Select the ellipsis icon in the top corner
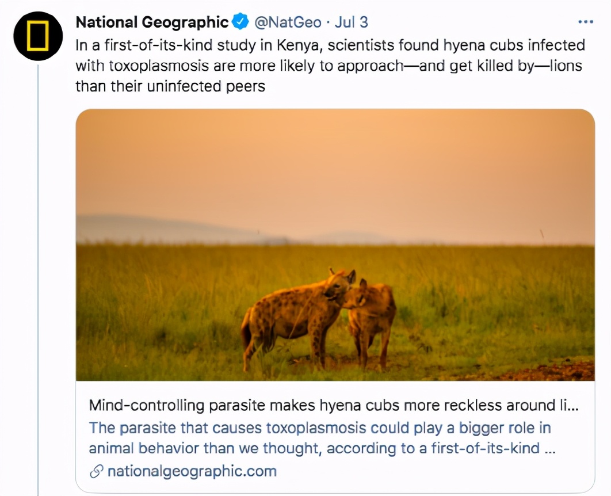Image resolution: width=611 pixels, height=496 pixels. tap(586, 21)
